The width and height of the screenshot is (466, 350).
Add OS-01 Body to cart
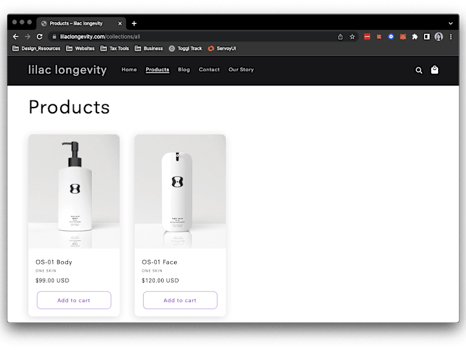coord(74,300)
